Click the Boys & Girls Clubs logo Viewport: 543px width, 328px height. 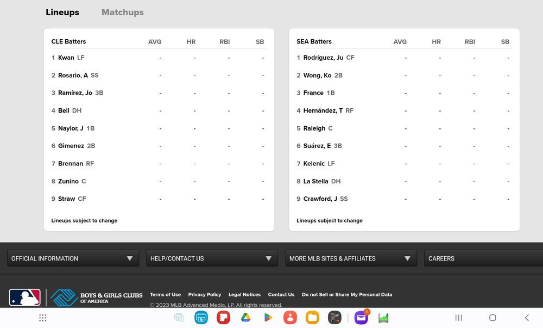pos(97,298)
